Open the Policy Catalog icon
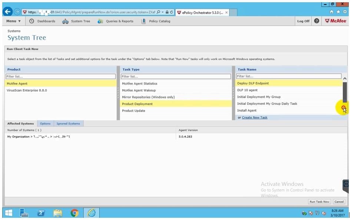Screen dimensions: 351x220 [143, 21]
